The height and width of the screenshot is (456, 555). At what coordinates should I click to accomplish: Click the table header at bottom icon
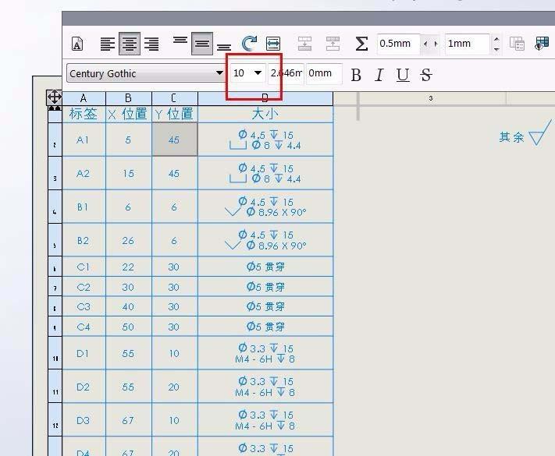333,44
